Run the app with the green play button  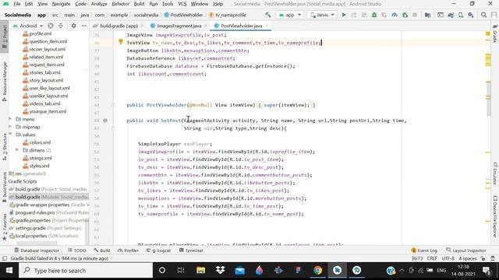[344, 15]
